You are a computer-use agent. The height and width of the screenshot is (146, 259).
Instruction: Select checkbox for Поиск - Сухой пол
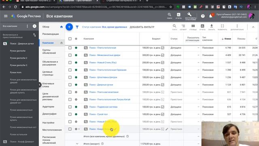[70, 114]
